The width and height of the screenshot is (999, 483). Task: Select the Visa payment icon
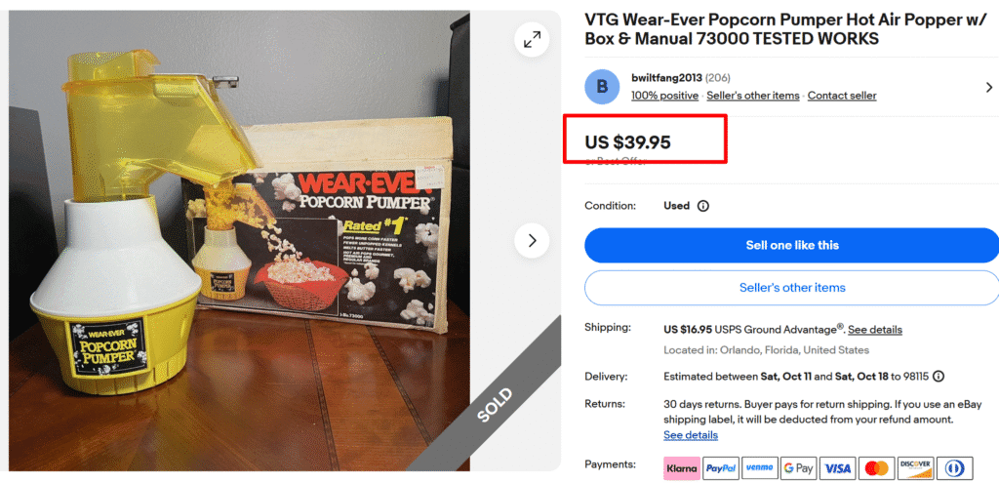(x=837, y=468)
